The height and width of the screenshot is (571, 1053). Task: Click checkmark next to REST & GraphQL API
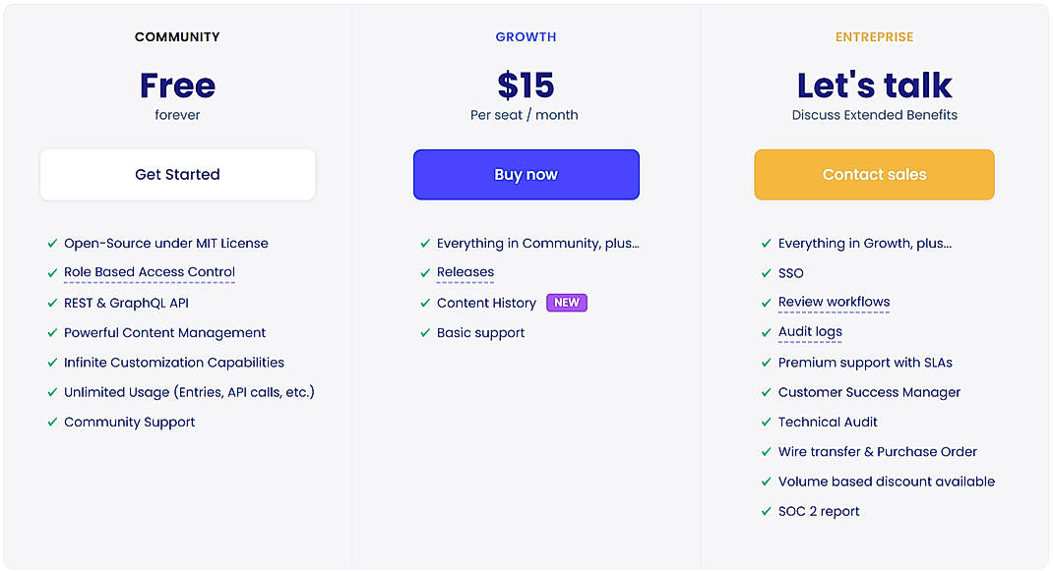52,303
